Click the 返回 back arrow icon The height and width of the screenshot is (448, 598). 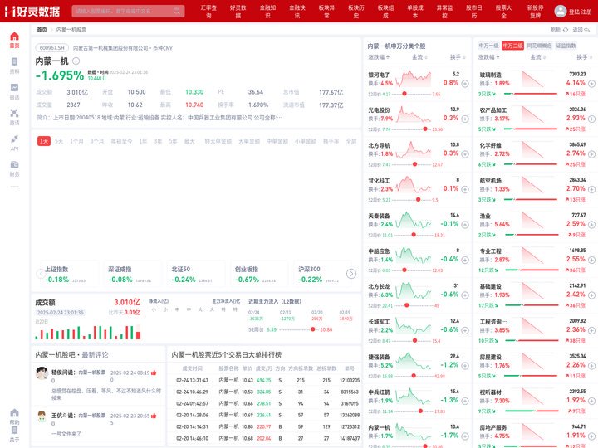587,30
